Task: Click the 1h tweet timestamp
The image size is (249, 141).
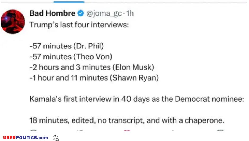Action: point(130,13)
